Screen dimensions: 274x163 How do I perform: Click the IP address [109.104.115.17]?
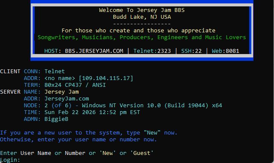click(x=106, y=78)
